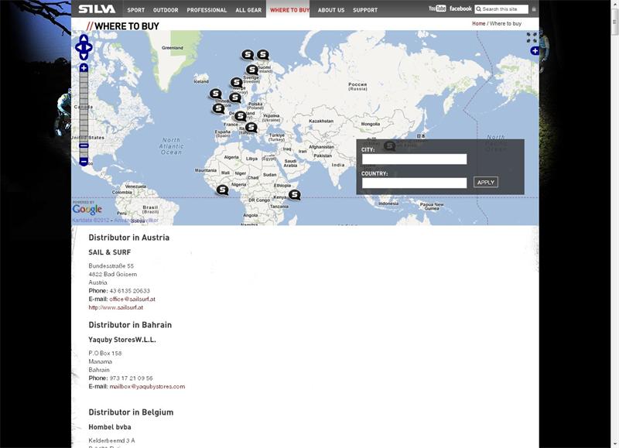
Task: Click the lock icon beside search box
Action: (x=533, y=9)
